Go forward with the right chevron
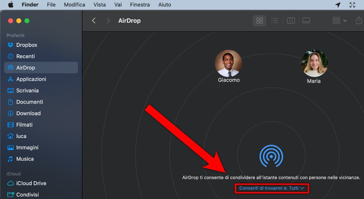 pyautogui.click(x=108, y=21)
